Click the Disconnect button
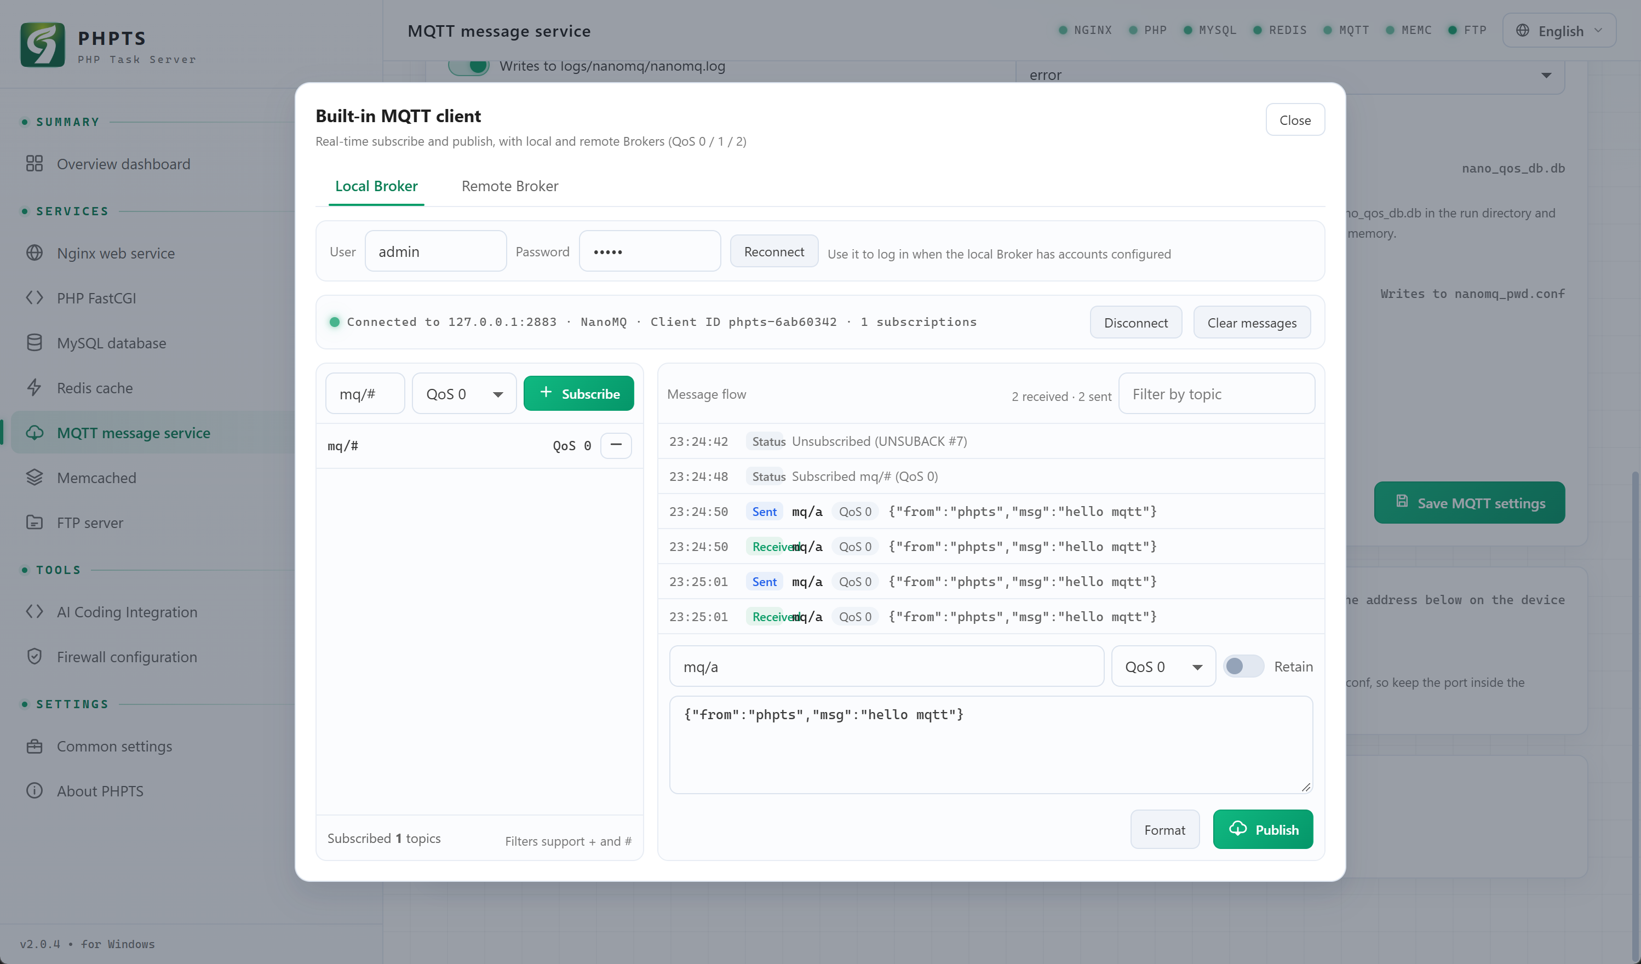This screenshot has width=1641, height=964. (x=1135, y=323)
